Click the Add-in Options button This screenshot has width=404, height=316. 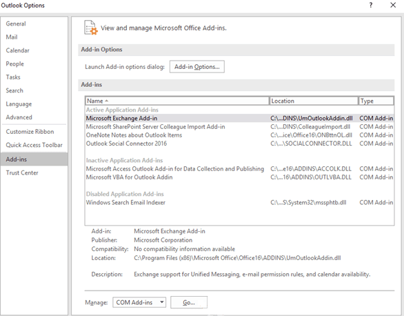tap(197, 67)
